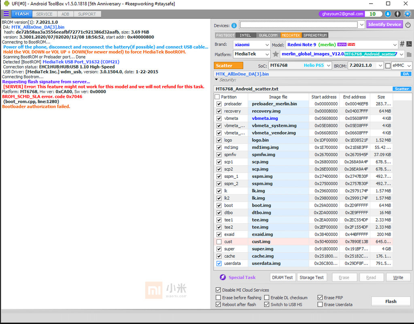Image resolution: width=414 pixels, height=324 pixels.
Task: Click the PDF manual icon
Action: (x=409, y=44)
